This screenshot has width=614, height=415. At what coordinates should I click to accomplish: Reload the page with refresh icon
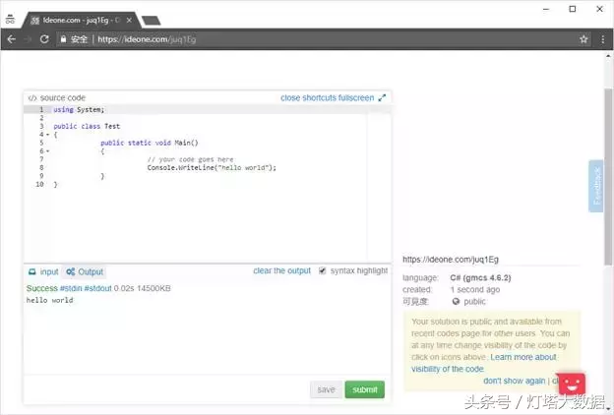(x=44, y=39)
